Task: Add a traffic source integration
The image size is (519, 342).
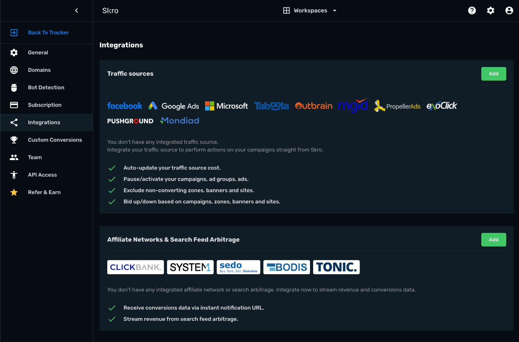Action: (494, 74)
